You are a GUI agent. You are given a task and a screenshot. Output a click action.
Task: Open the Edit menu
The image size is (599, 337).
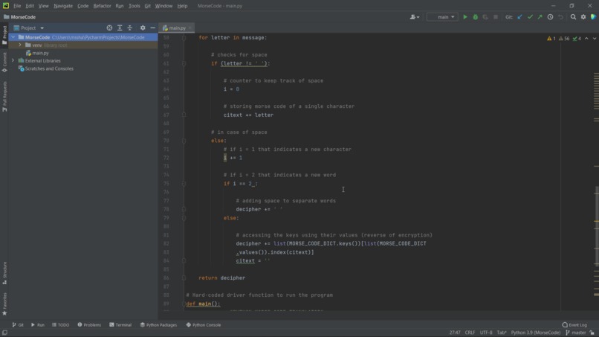click(x=30, y=6)
